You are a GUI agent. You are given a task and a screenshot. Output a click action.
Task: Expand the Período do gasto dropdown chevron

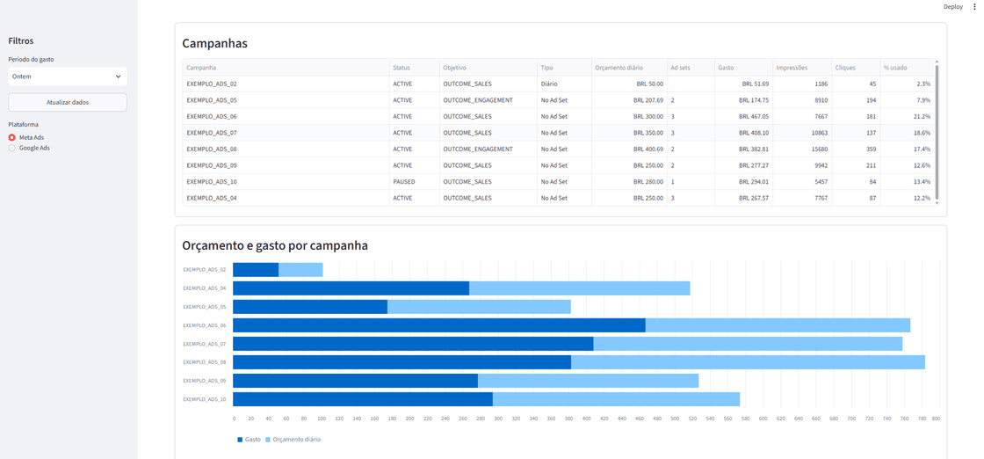click(118, 76)
